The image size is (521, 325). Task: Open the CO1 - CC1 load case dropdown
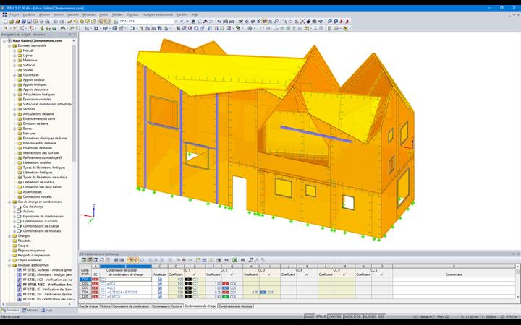pyautogui.click(x=175, y=21)
